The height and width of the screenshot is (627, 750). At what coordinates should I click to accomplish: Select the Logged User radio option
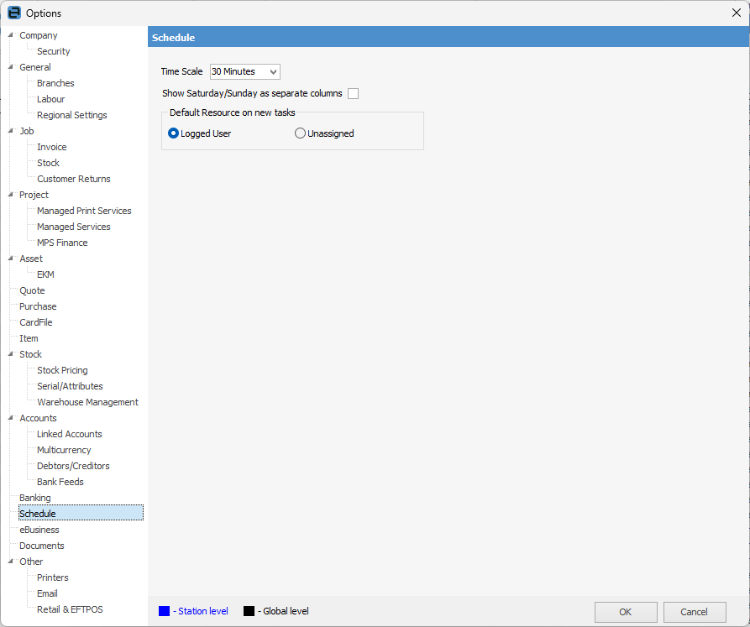pyautogui.click(x=172, y=133)
